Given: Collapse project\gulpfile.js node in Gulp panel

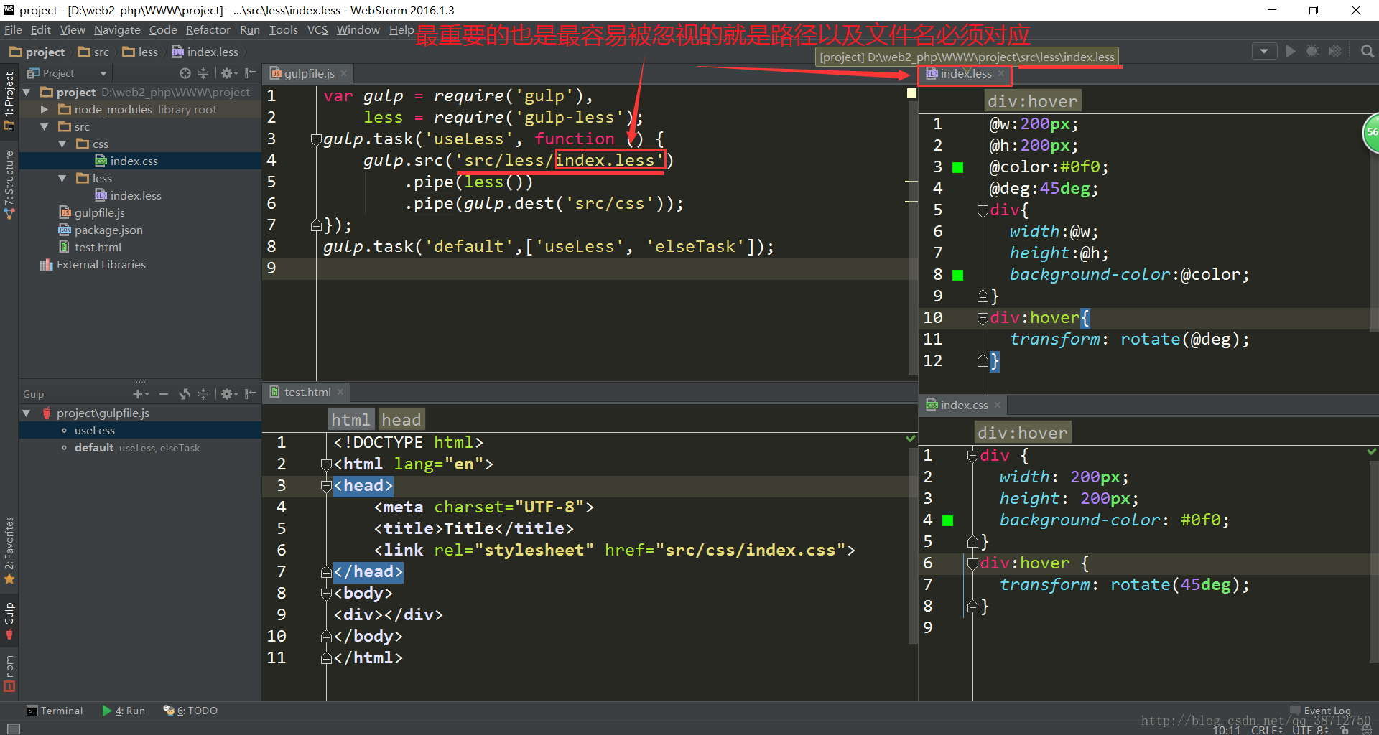Looking at the screenshot, I should pos(27,413).
